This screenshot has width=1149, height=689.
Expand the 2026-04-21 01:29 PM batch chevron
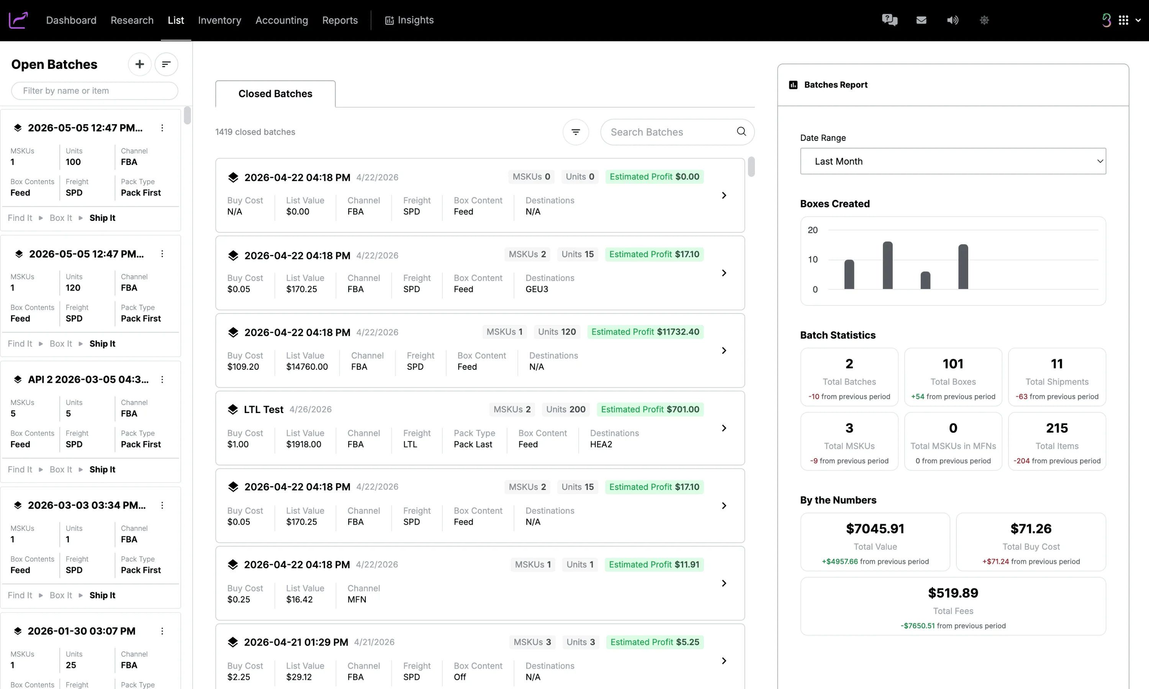723,661
